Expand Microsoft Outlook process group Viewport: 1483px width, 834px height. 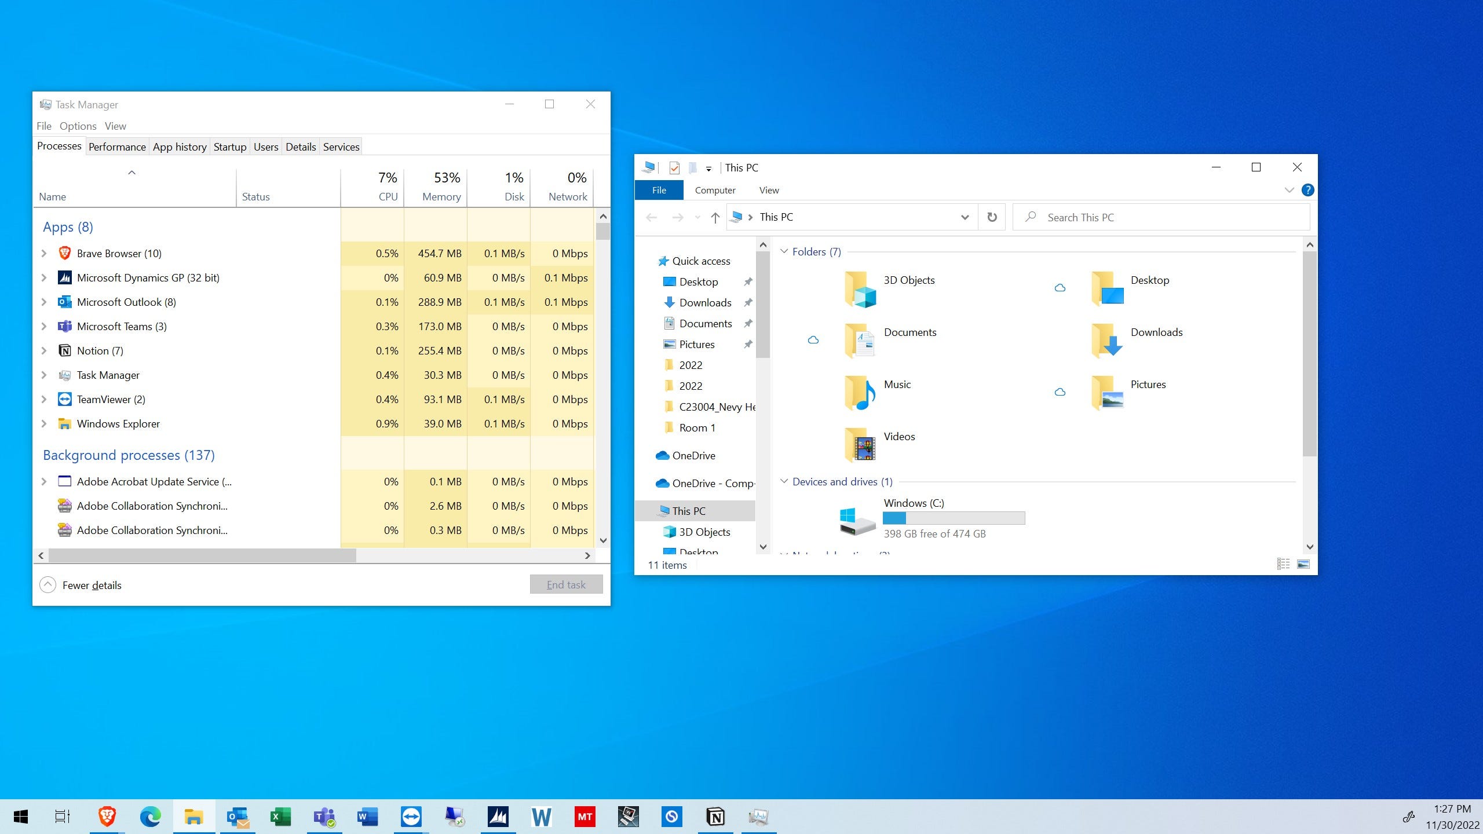tap(44, 302)
